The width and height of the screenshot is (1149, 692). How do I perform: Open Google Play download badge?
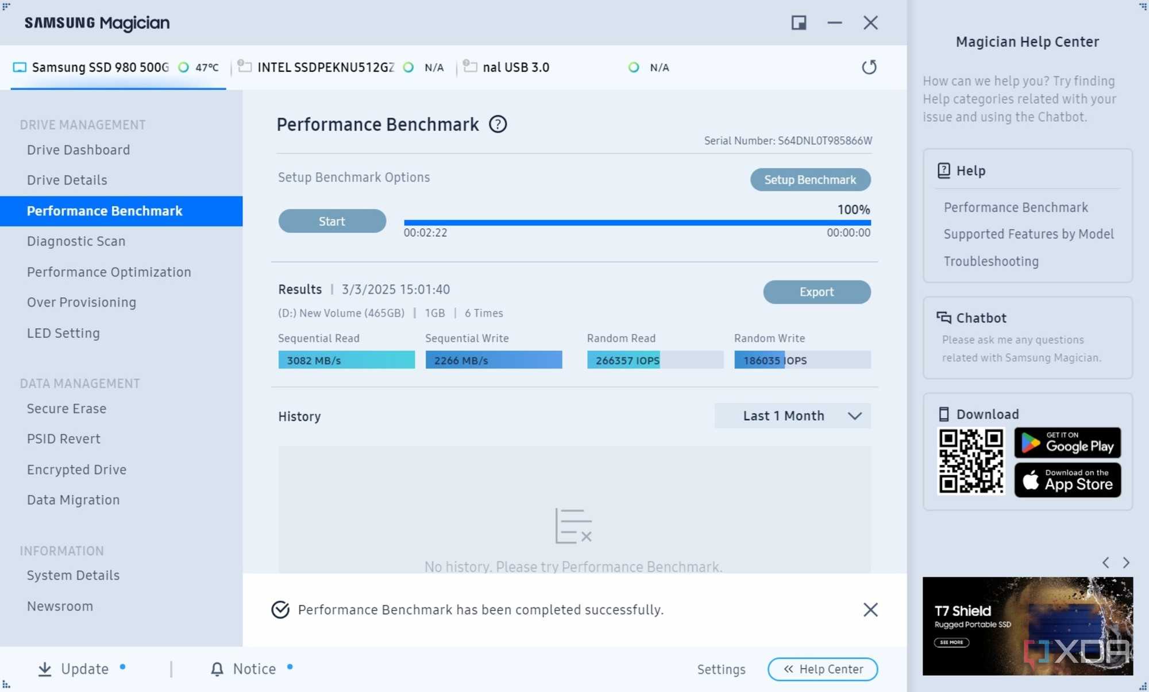(1067, 443)
